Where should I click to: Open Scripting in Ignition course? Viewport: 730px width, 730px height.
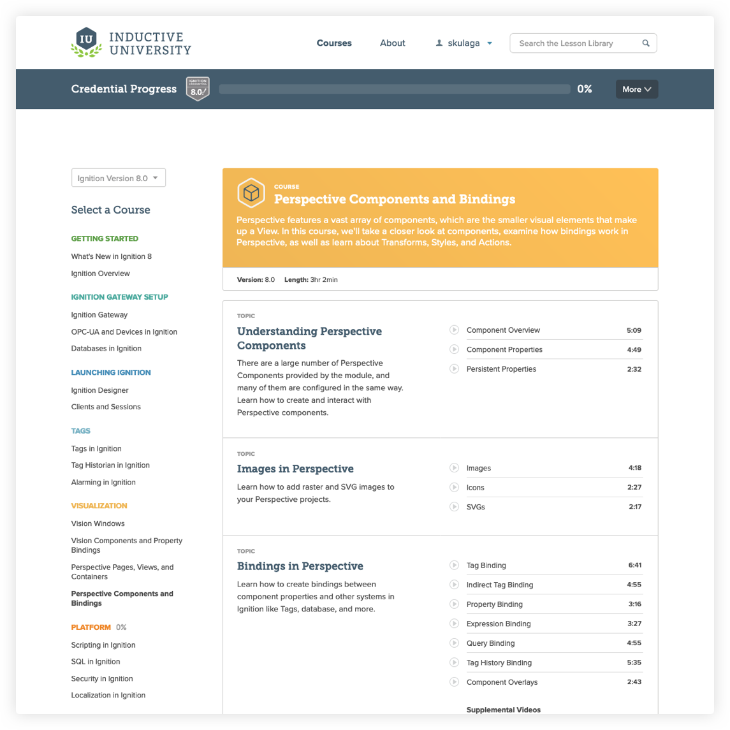point(103,645)
